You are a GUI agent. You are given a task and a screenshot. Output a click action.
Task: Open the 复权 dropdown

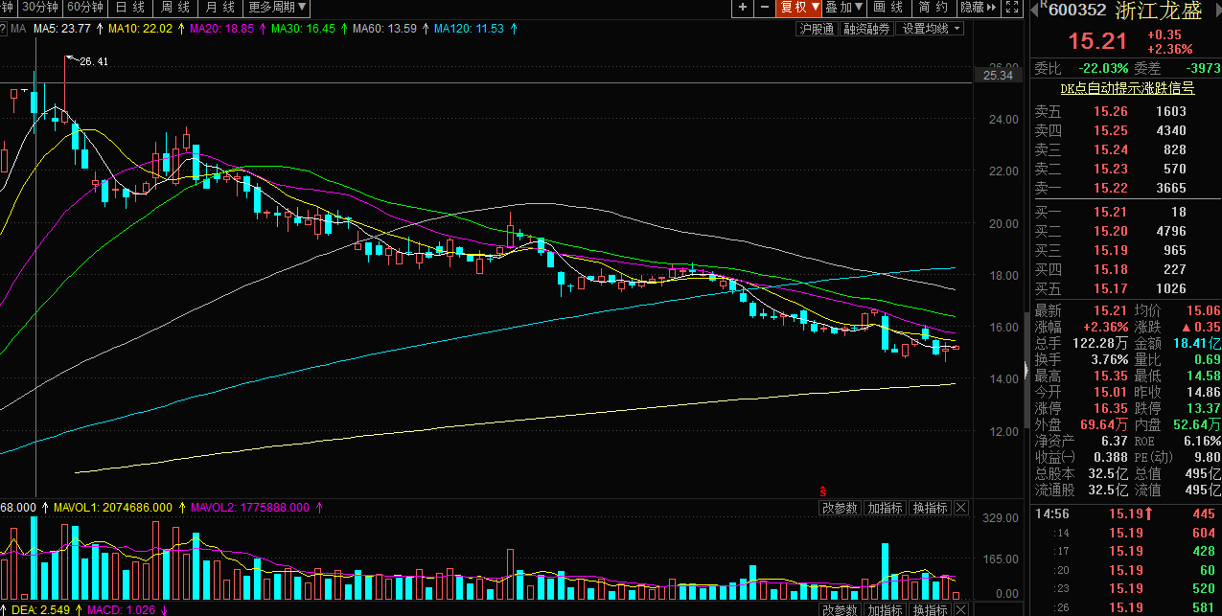tap(799, 8)
